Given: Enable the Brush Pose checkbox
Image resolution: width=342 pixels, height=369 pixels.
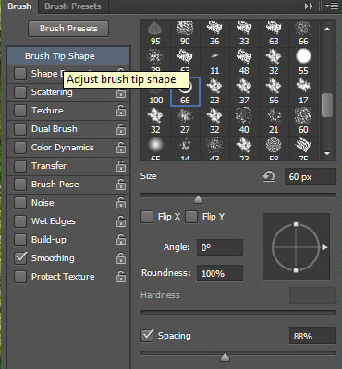Looking at the screenshot, I should 20,184.
